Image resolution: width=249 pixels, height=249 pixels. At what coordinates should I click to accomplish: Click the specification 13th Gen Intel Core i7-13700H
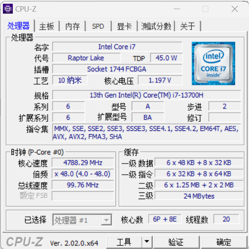(147, 95)
